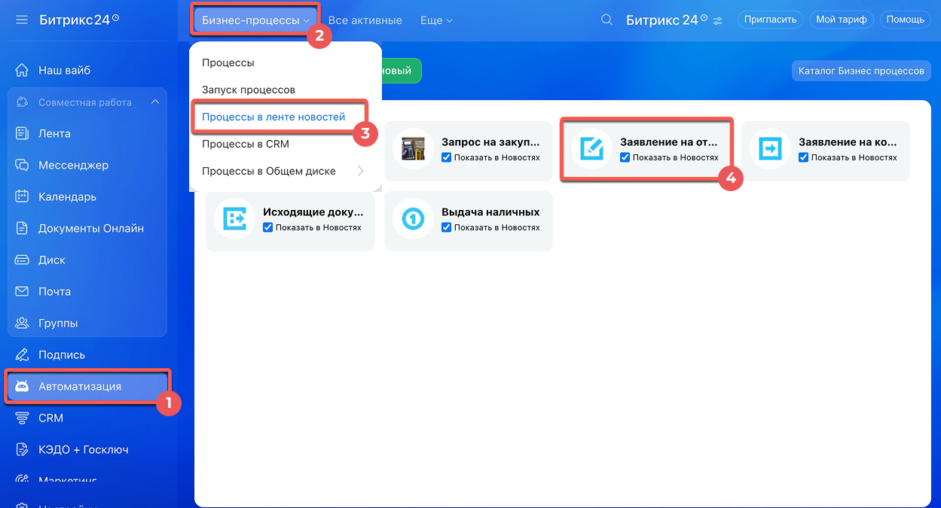
Task: Click the Лента feed icon
Action: pos(23,133)
